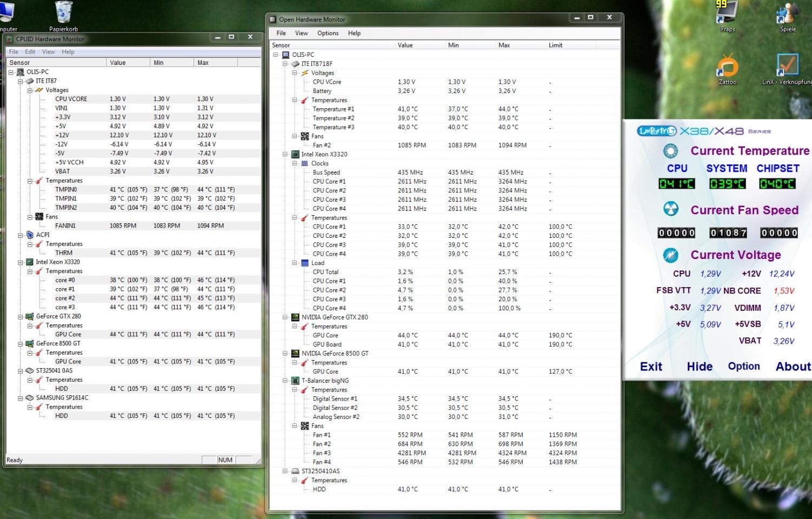Image resolution: width=812 pixels, height=519 pixels.
Task: Open the Options menu in Open Hardware Monitor
Action: pos(328,33)
